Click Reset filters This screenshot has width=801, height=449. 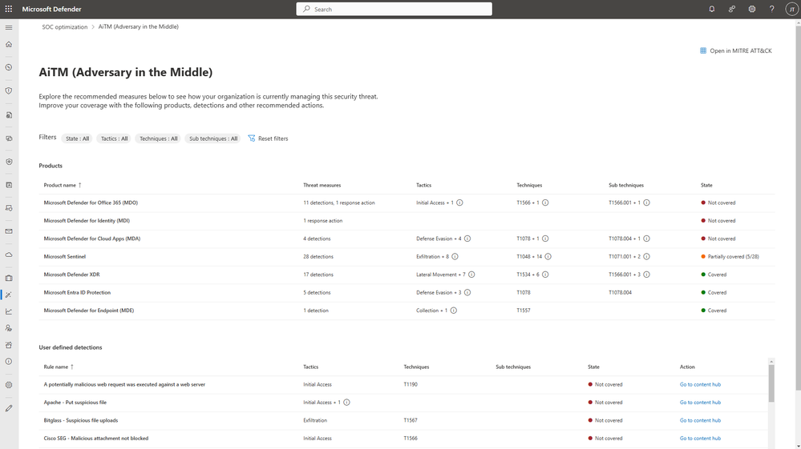(x=268, y=138)
